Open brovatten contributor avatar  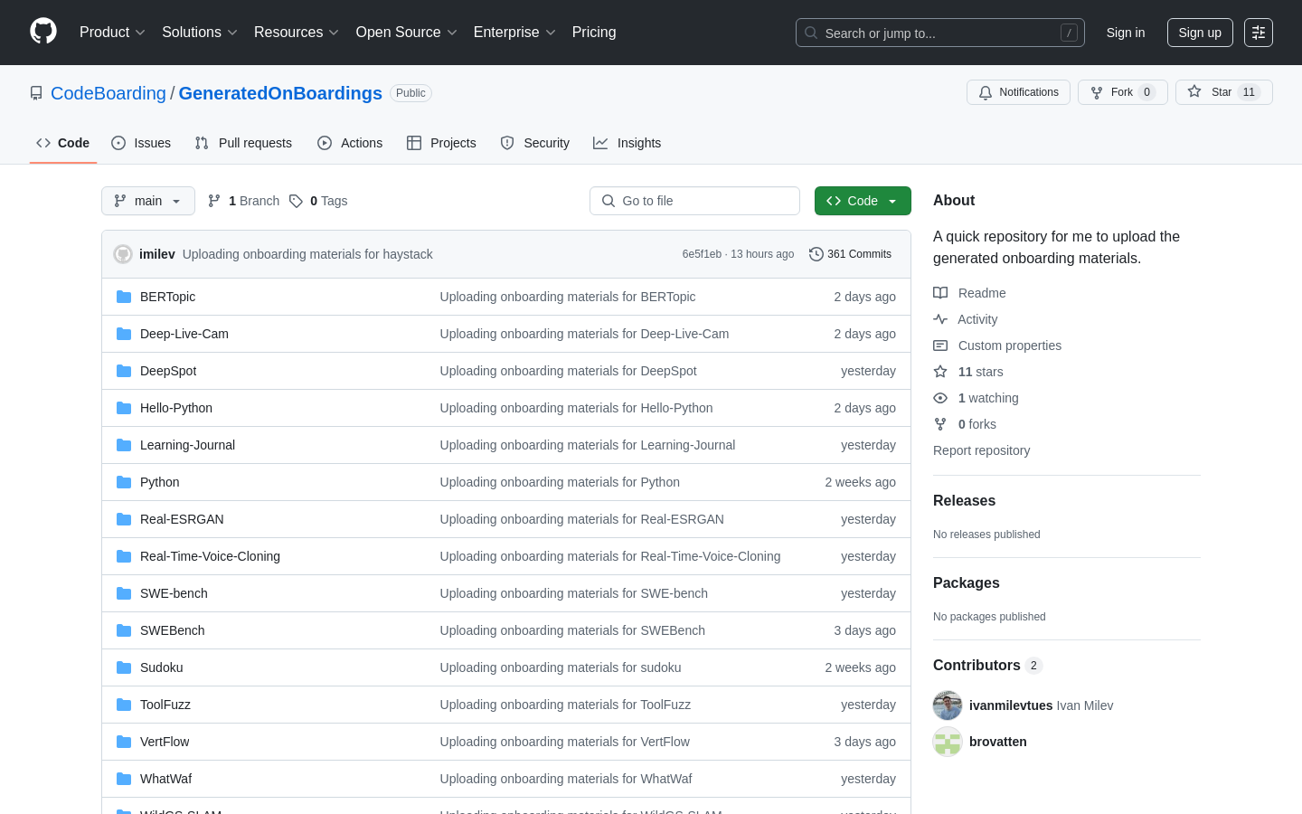948,742
